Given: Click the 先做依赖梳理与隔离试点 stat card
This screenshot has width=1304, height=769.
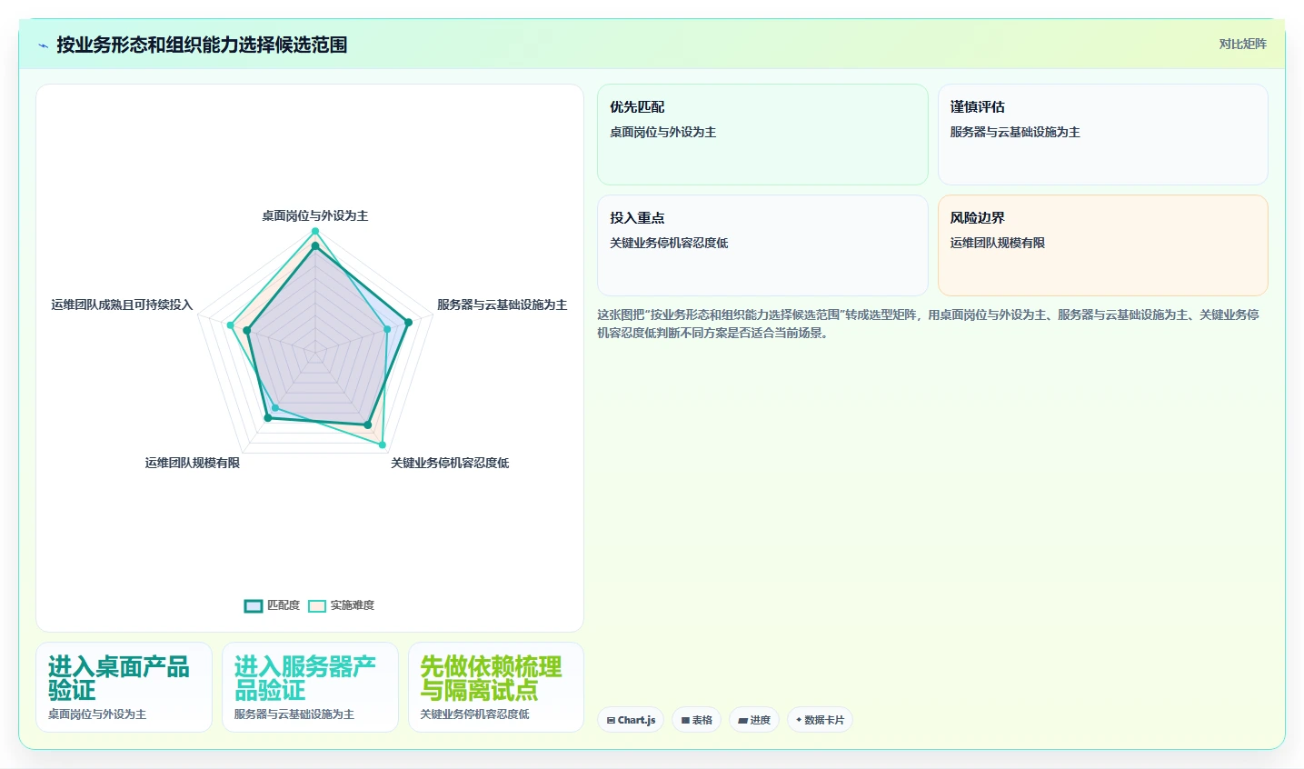Looking at the screenshot, I should [x=496, y=687].
